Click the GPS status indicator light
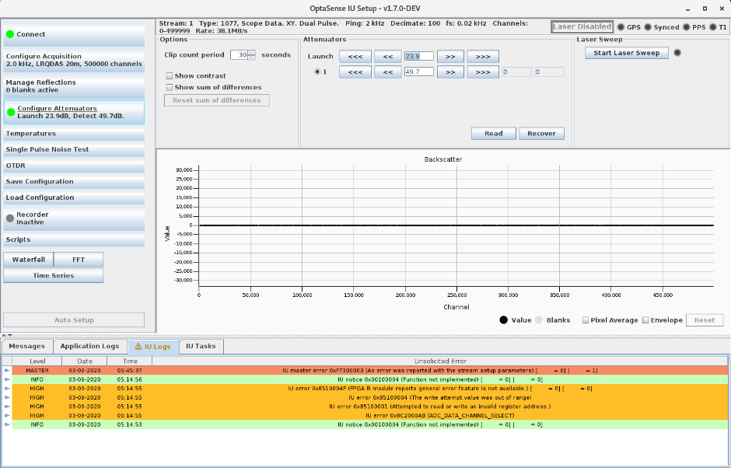731x468 pixels. click(621, 27)
